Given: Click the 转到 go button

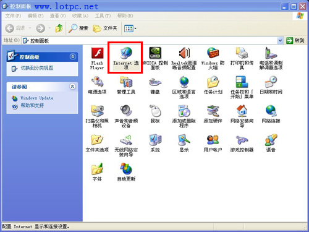Looking at the screenshot, I should click(295, 41).
